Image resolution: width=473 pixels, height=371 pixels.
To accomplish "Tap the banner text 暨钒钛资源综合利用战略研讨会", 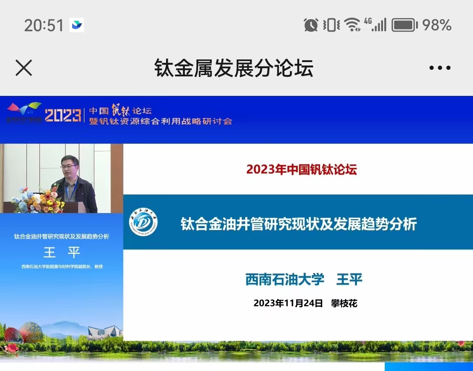I will pyautogui.click(x=160, y=121).
